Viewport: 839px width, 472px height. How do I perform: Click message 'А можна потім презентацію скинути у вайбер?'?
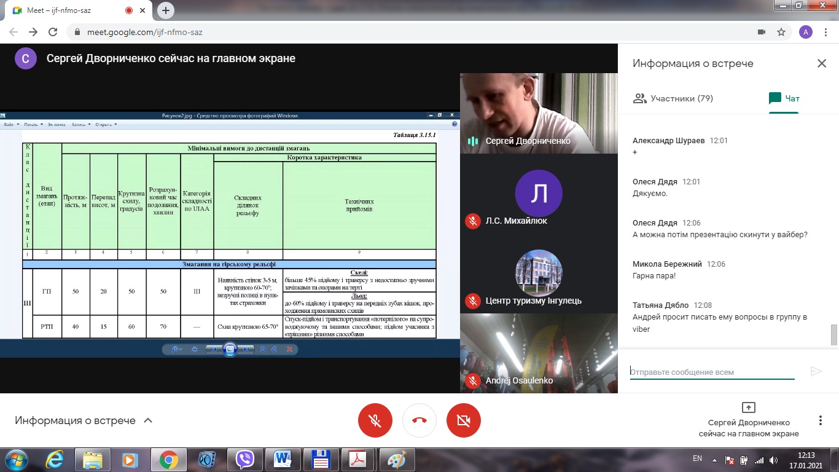(720, 234)
